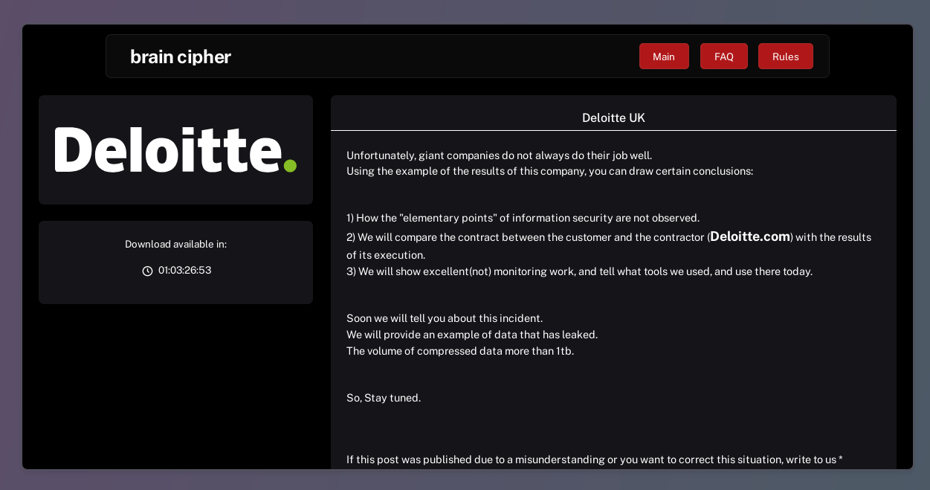Open the Main page
The image size is (930, 490).
[664, 57]
